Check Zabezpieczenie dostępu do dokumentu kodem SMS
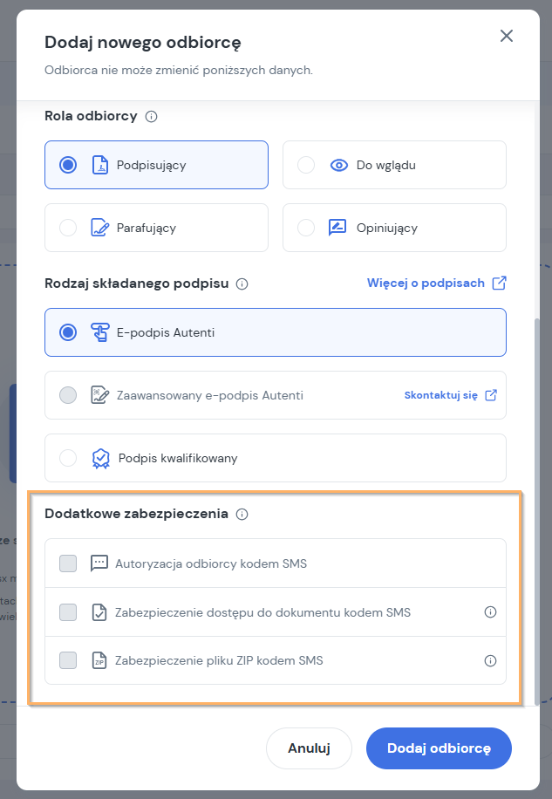 tap(68, 612)
